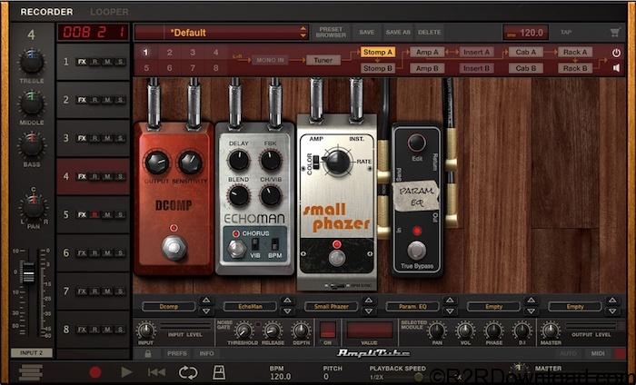Switch to the Looper tab
Viewport: 636px width, 385px height.
109,12
